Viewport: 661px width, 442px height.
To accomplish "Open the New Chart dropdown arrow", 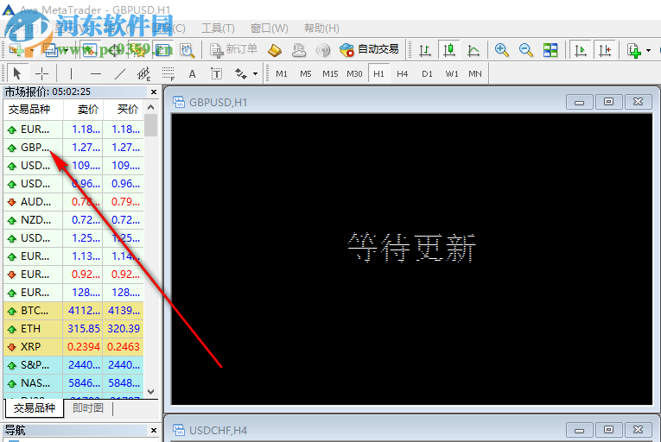I will [x=32, y=51].
